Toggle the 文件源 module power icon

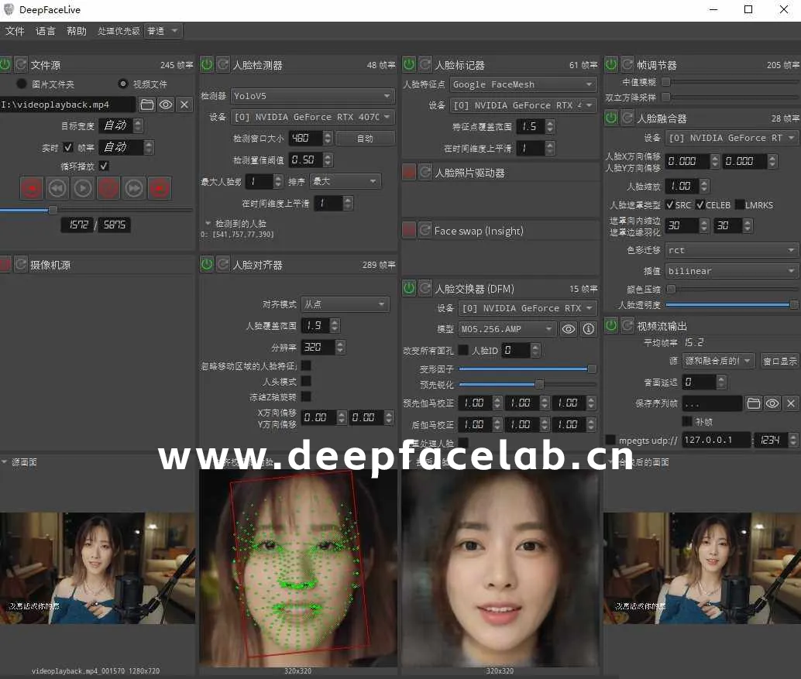(x=5, y=64)
